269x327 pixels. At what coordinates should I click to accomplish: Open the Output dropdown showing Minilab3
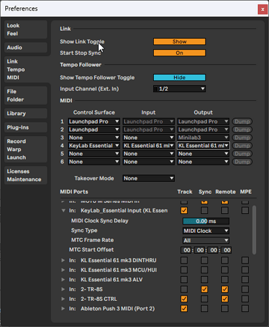pos(203,137)
